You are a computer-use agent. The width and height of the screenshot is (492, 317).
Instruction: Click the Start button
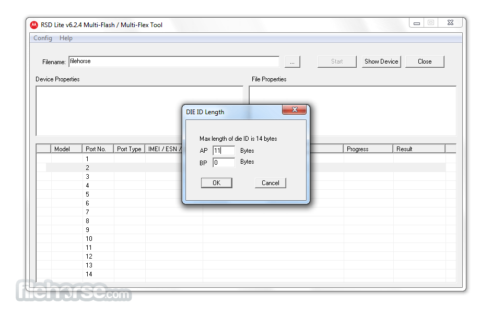337,62
